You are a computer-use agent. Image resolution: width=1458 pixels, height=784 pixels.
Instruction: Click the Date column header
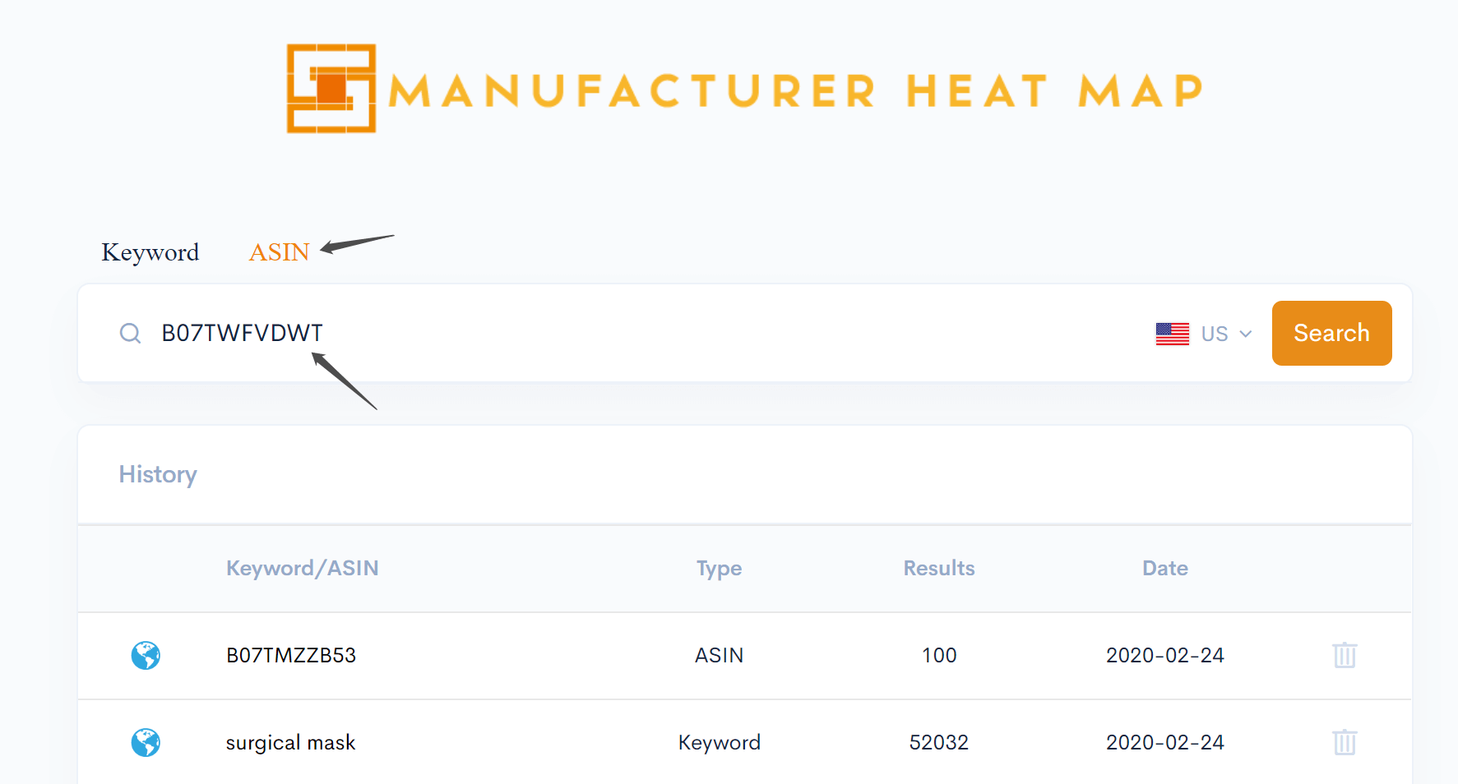pos(1164,568)
